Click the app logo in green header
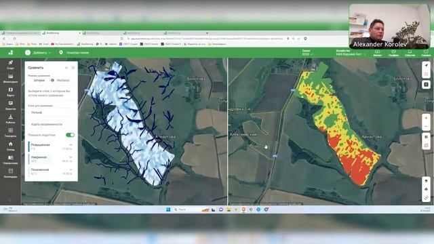The height and width of the screenshot is (244, 434). pos(11,53)
